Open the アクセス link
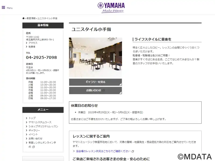This screenshot has width=215, height=161. click(x=33, y=43)
